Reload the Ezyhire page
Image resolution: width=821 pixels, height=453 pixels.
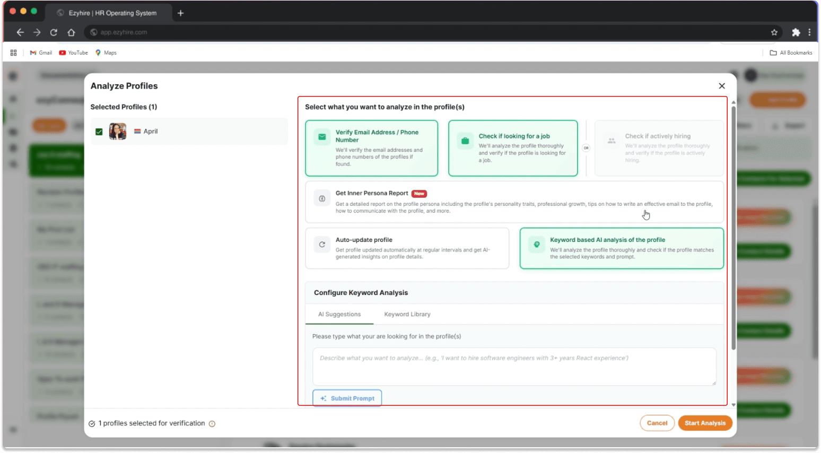54,32
